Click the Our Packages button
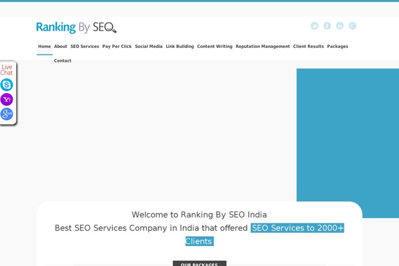 click(199, 263)
